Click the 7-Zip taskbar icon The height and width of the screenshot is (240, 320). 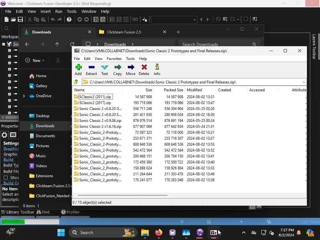pyautogui.click(x=213, y=232)
